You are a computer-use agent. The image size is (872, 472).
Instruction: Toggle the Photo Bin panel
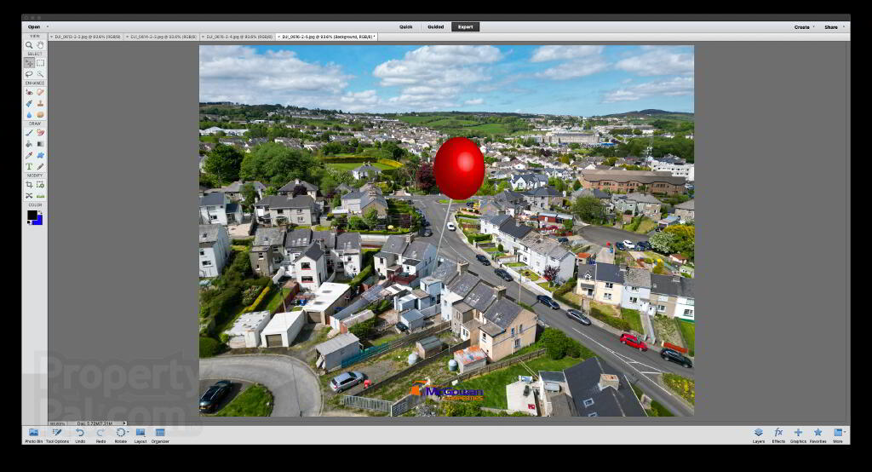pos(33,435)
